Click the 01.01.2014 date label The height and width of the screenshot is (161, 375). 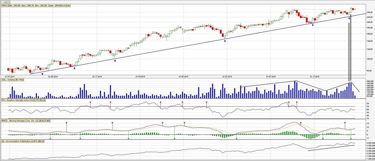point(9,76)
